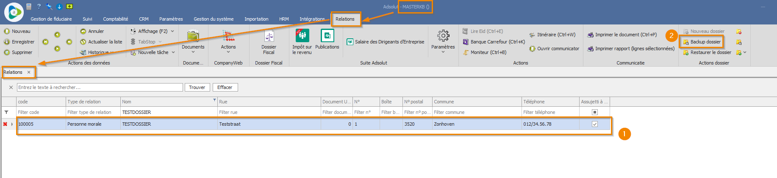This screenshot has width=777, height=178.
Task: Toggle Assujetti checkbox for TESTDOSSIER row
Action: [595, 124]
